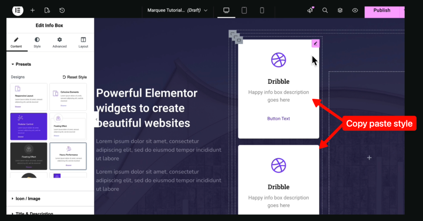
Task: Open the What's New megaphone icon
Action: 310,10
